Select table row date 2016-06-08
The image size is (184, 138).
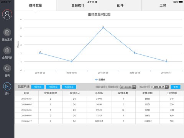click(x=26, y=115)
